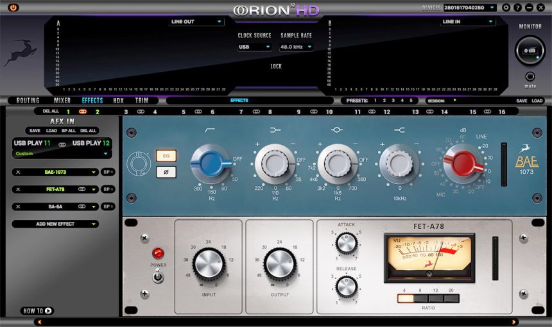Click the stereo link icon between channels 3 and 4
Screen dimensions: 552x327
pyautogui.click(x=141, y=112)
